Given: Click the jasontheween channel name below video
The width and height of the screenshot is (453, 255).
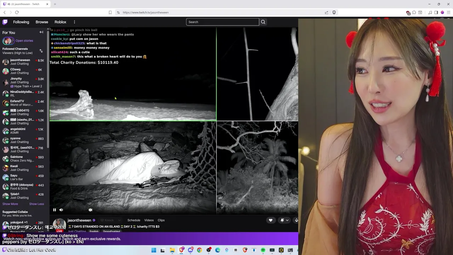Looking at the screenshot, I should click(79, 220).
